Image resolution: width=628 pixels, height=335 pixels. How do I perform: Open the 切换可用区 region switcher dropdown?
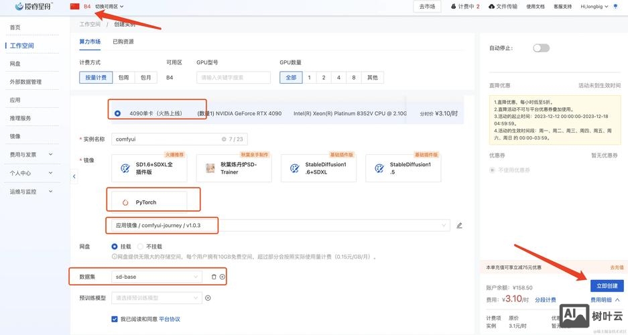(109, 7)
